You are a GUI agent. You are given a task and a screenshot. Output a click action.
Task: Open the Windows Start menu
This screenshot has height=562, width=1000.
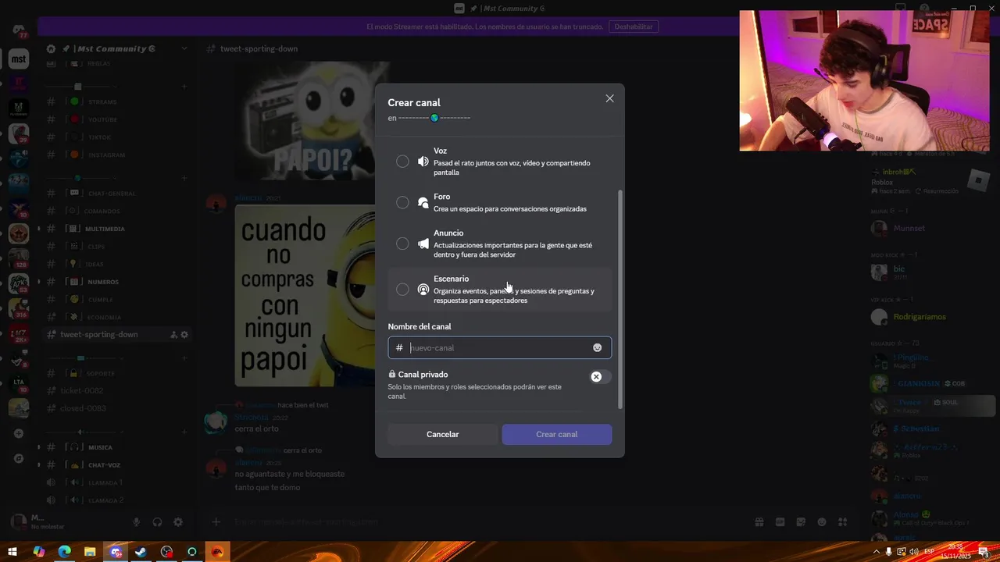[x=12, y=552]
